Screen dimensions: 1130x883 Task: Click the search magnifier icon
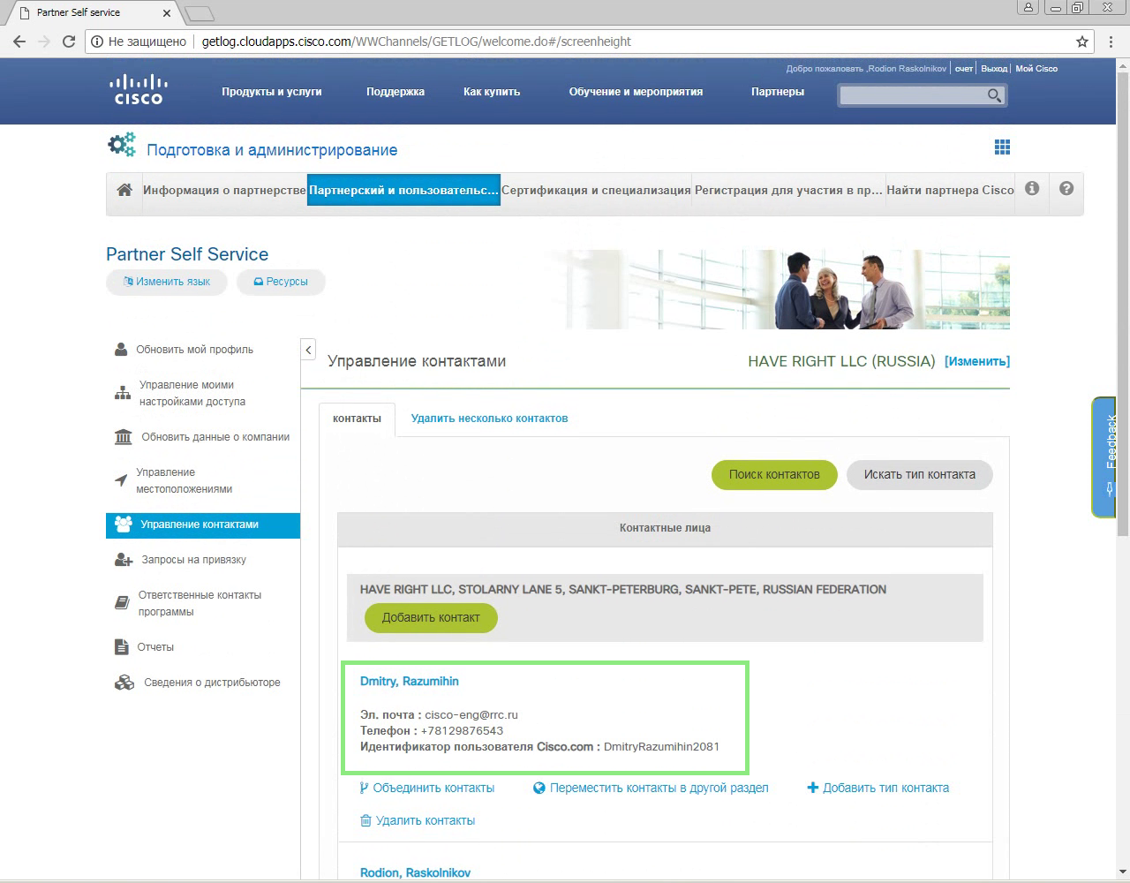994,95
